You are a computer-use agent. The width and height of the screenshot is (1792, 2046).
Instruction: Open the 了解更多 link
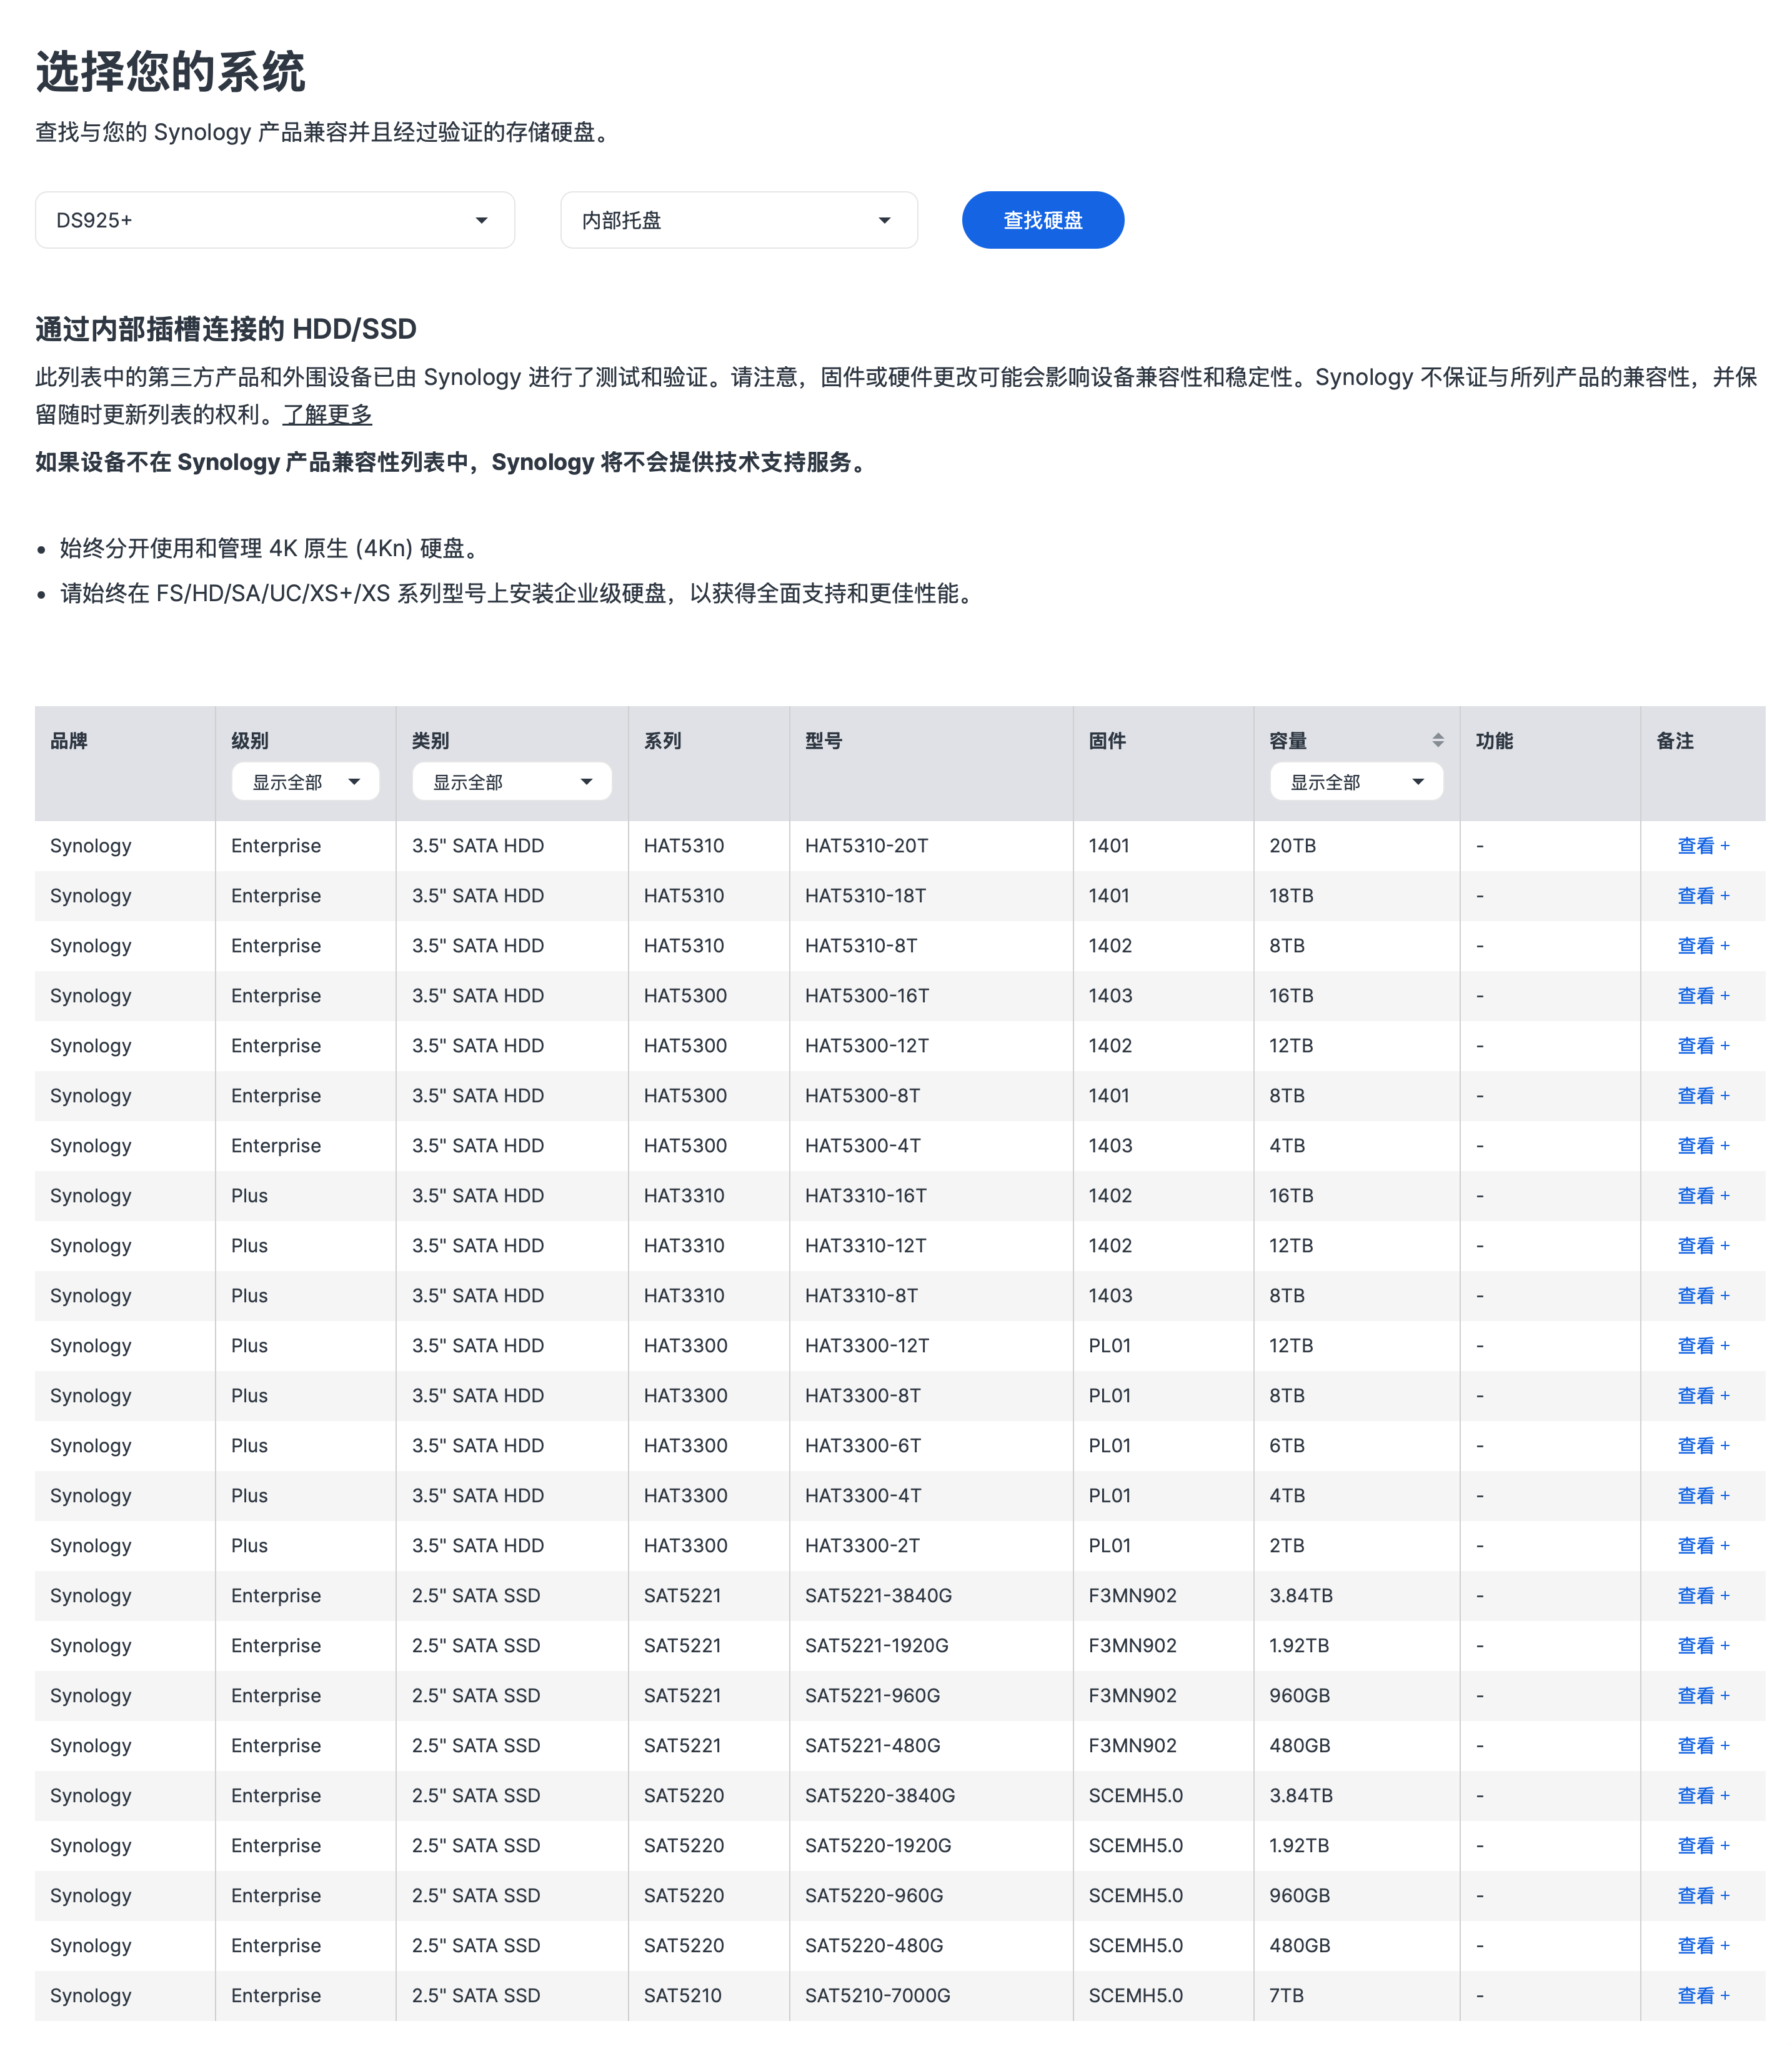click(327, 414)
